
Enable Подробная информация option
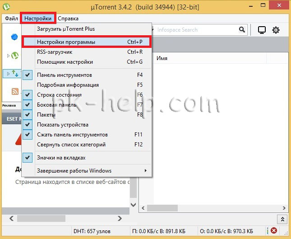(x=87, y=85)
